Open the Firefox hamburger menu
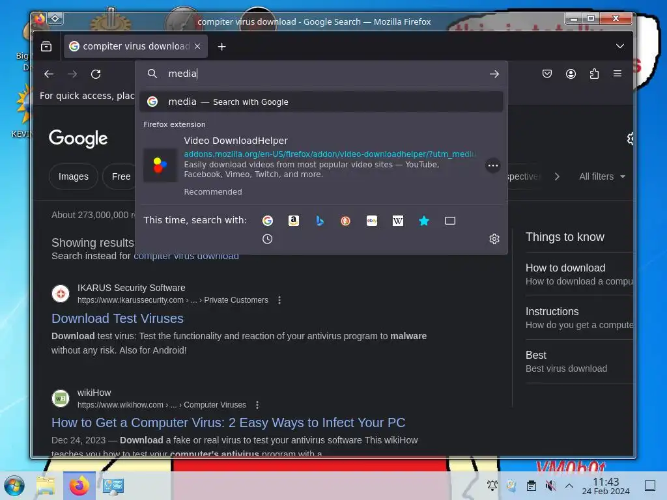 [617, 74]
